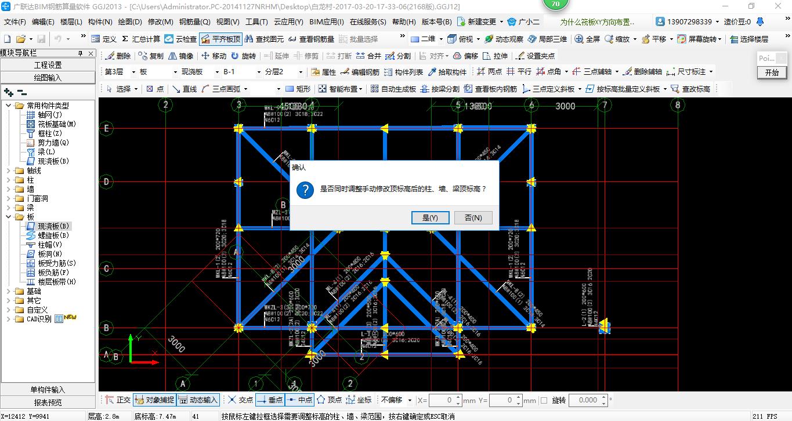Screen dimensions: 792x421
Task: Click the 否(N) button in the dialog
Action: (473, 217)
